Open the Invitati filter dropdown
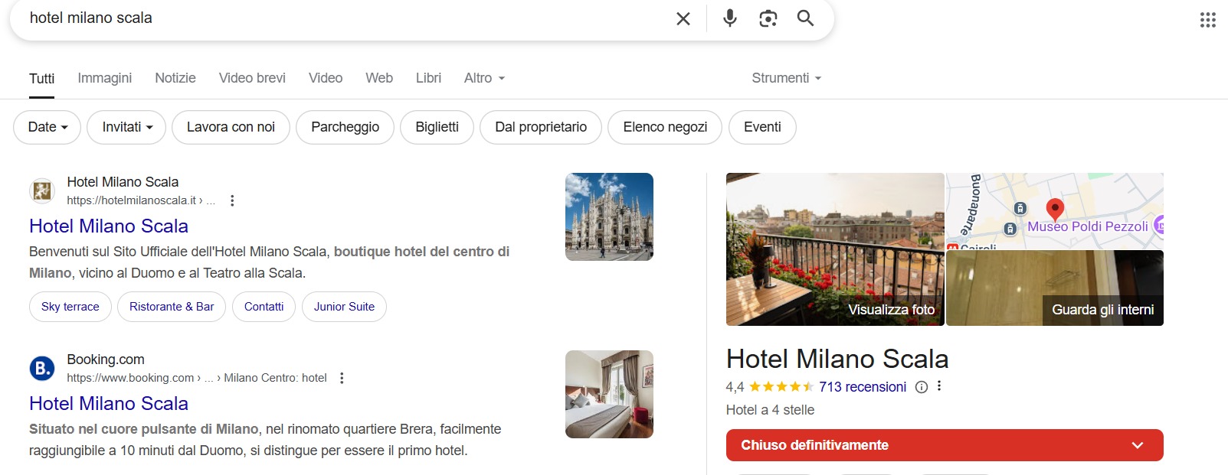 pos(128,127)
